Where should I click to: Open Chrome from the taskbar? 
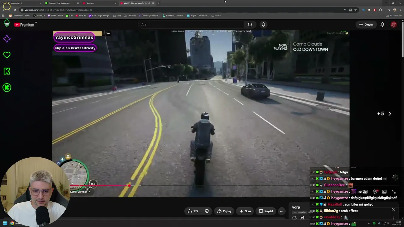pyautogui.click(x=12, y=224)
